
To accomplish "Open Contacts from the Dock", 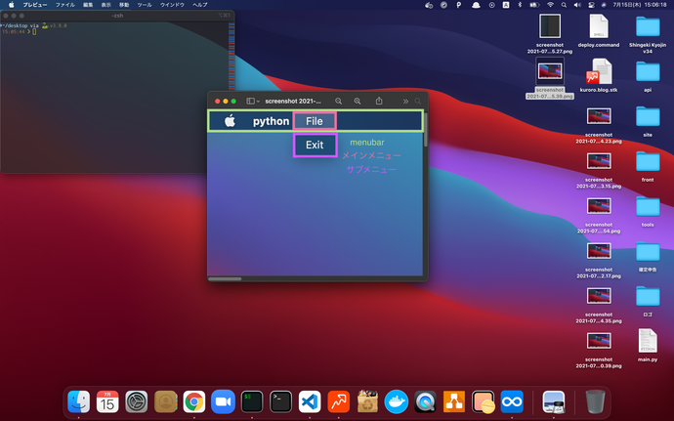I will (165, 401).
